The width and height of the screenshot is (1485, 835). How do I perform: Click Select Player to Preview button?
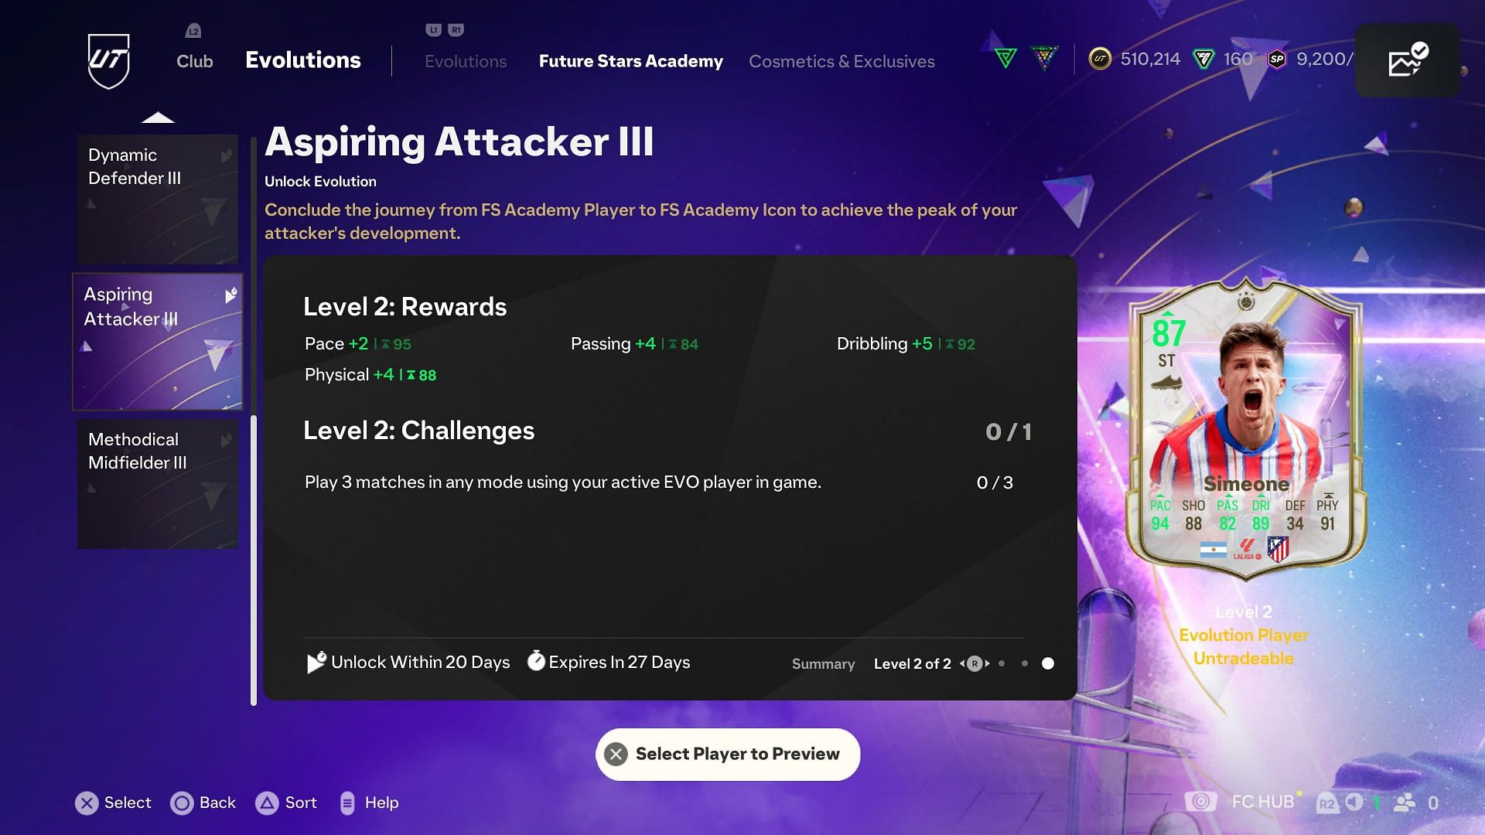(x=729, y=754)
